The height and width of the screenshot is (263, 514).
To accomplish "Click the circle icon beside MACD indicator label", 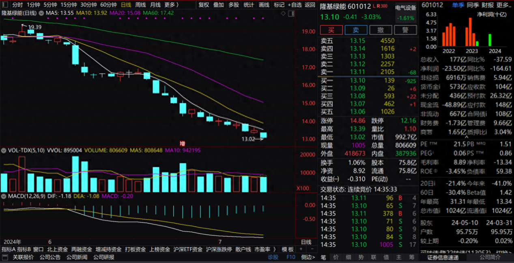I will pos(4,196).
